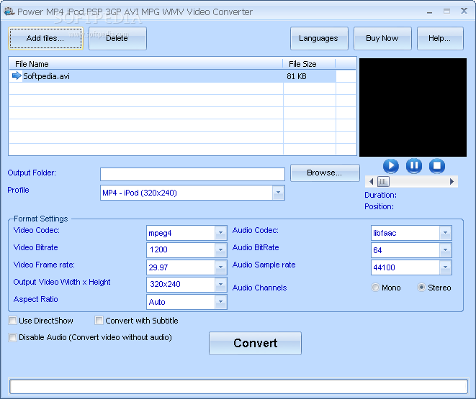Select Stereo audio channel
The width and height of the screenshot is (476, 399).
click(x=421, y=287)
